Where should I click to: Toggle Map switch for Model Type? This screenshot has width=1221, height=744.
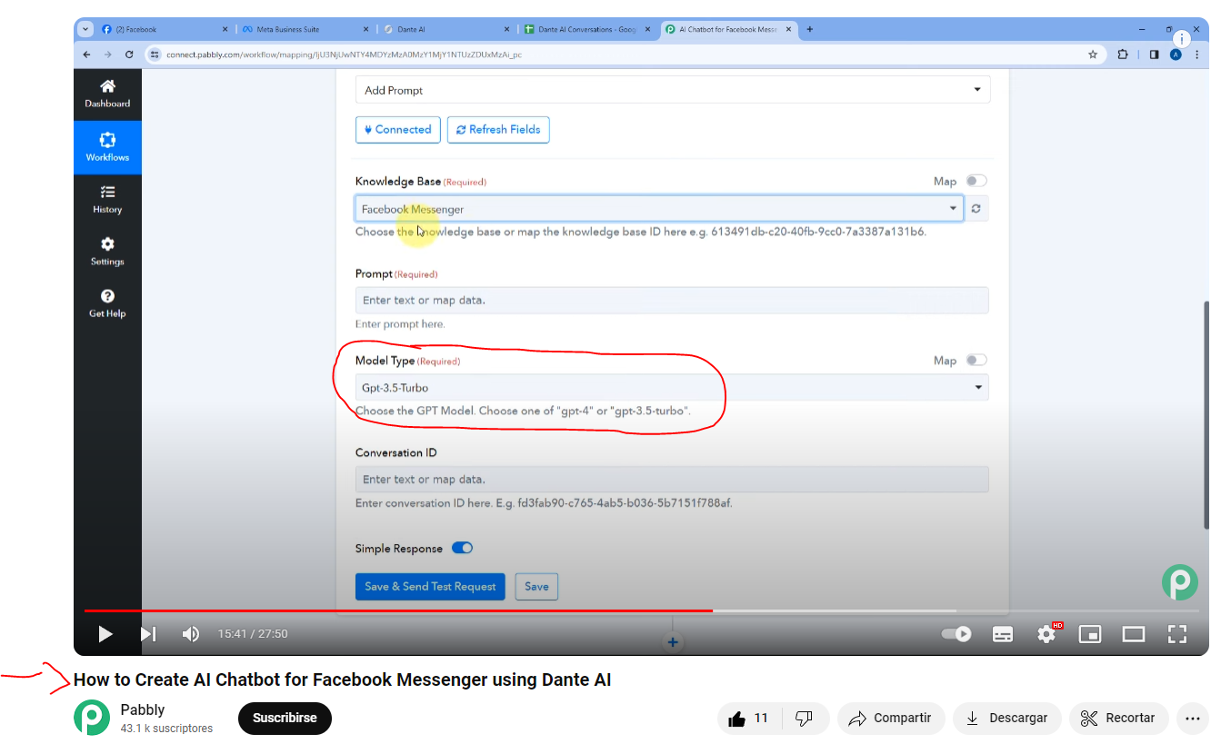976,360
